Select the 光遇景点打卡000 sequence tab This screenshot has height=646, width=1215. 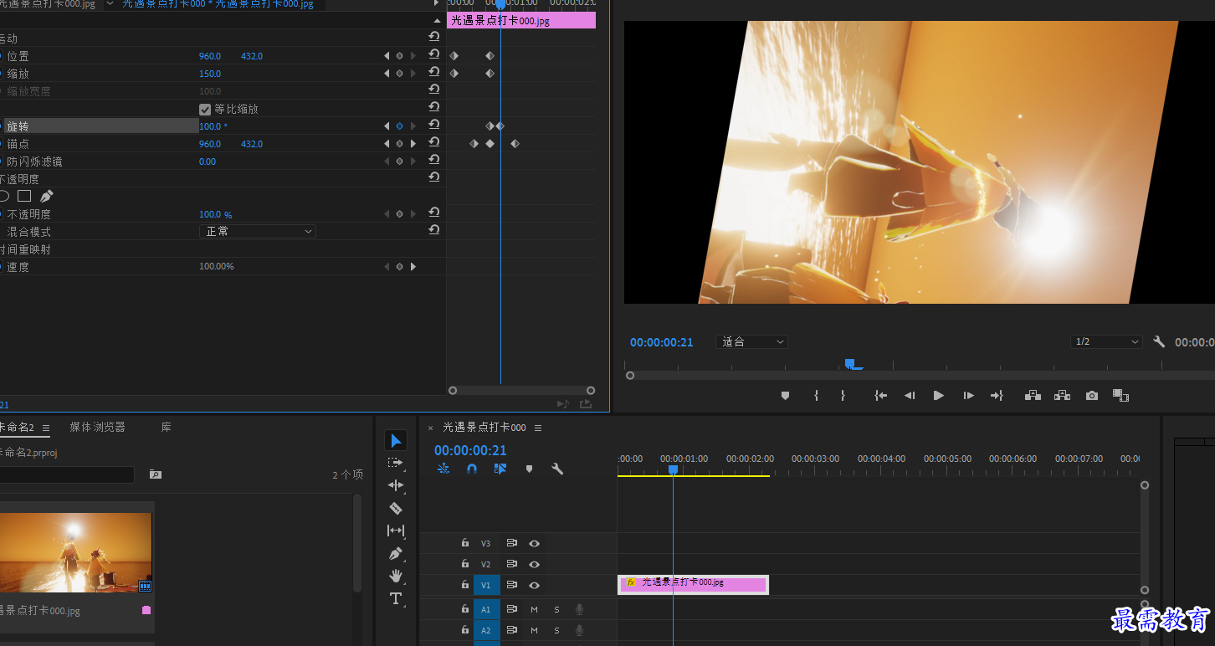tap(484, 428)
